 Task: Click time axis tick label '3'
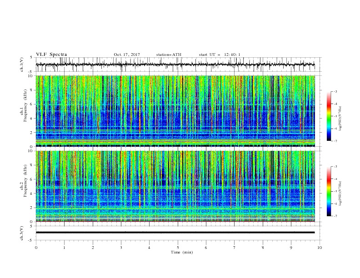coord(121,248)
